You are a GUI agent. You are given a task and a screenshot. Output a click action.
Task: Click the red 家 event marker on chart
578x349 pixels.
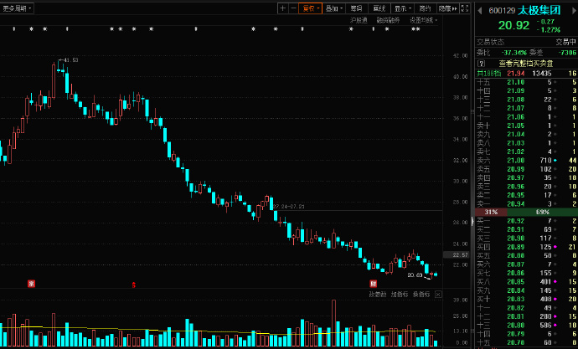click(x=32, y=284)
